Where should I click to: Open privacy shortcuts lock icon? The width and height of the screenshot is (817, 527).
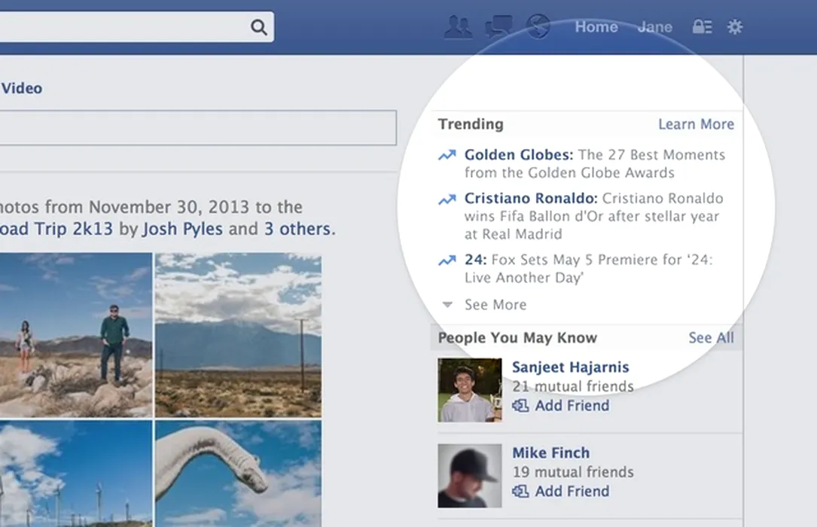click(x=702, y=27)
